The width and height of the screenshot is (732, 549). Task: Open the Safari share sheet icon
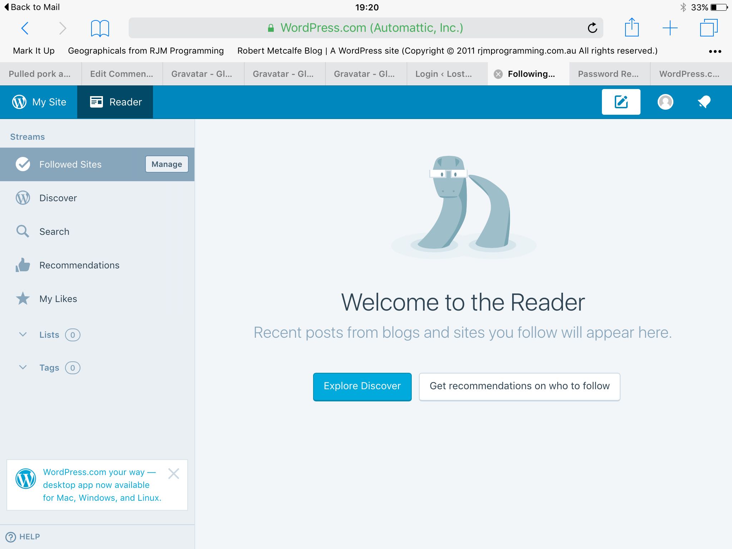(632, 27)
